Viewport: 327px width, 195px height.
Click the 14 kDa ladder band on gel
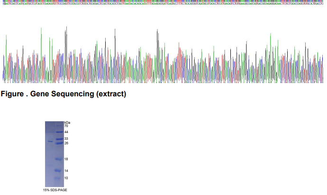click(x=58, y=170)
